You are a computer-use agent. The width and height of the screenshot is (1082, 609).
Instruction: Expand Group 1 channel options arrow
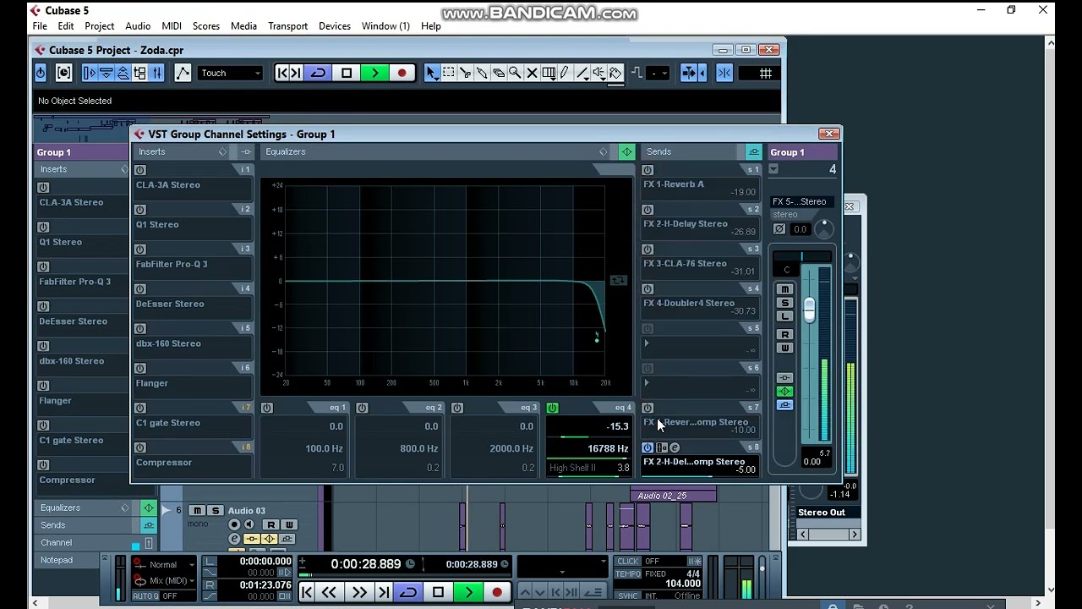tap(773, 169)
